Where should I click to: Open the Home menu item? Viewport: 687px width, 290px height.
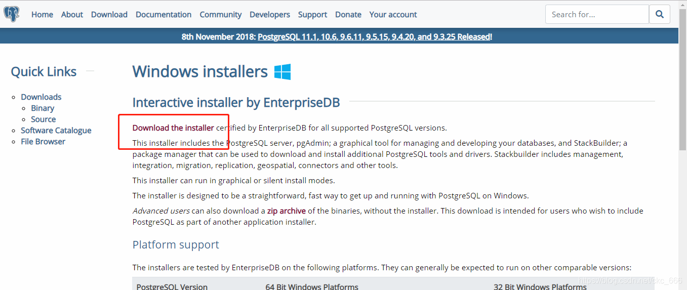coord(42,15)
